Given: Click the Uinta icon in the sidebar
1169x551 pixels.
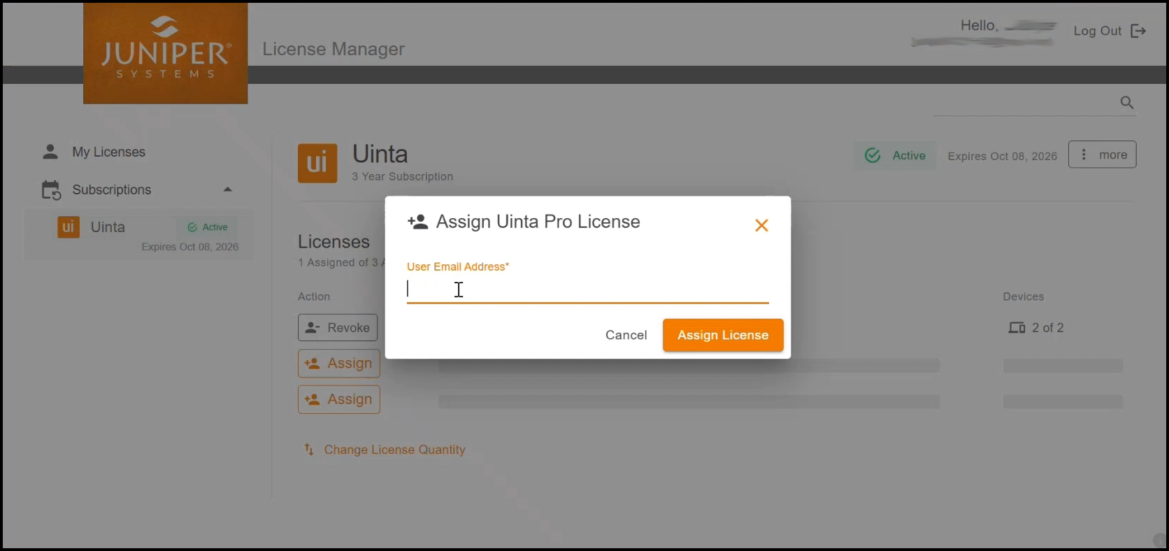Looking at the screenshot, I should pos(69,227).
